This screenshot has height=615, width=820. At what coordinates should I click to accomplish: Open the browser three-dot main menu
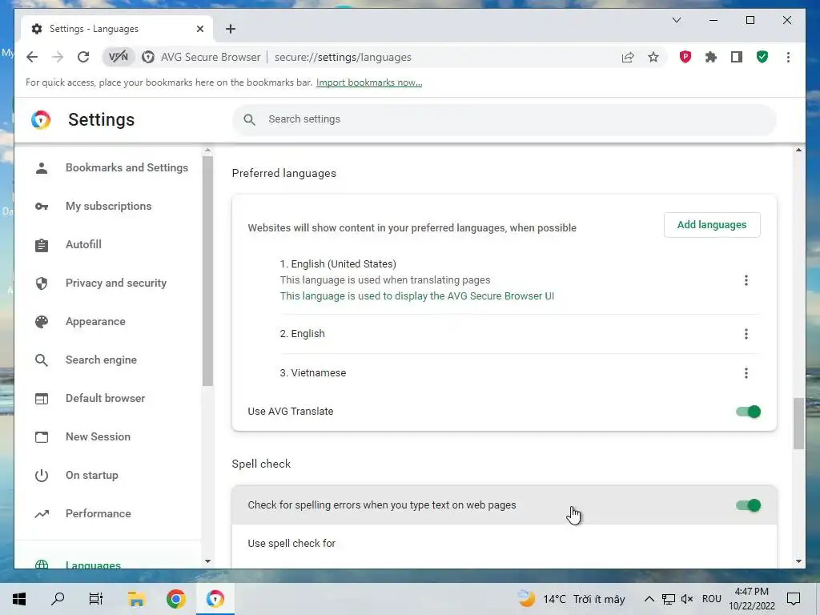(788, 57)
